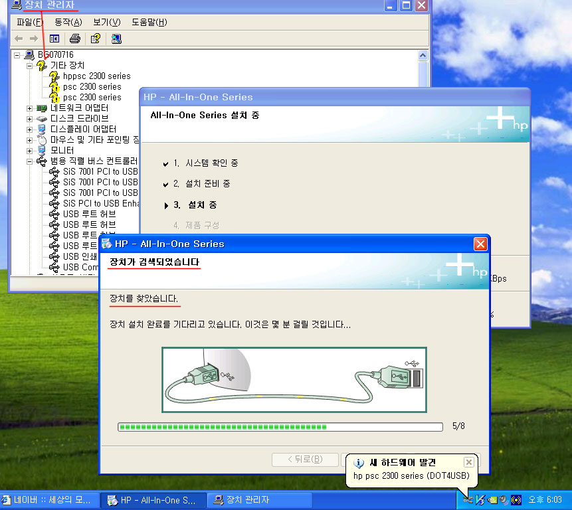The height and width of the screenshot is (510, 572).
Task: Switch to HP - All-In-One S... taskbar button
Action: point(153,500)
